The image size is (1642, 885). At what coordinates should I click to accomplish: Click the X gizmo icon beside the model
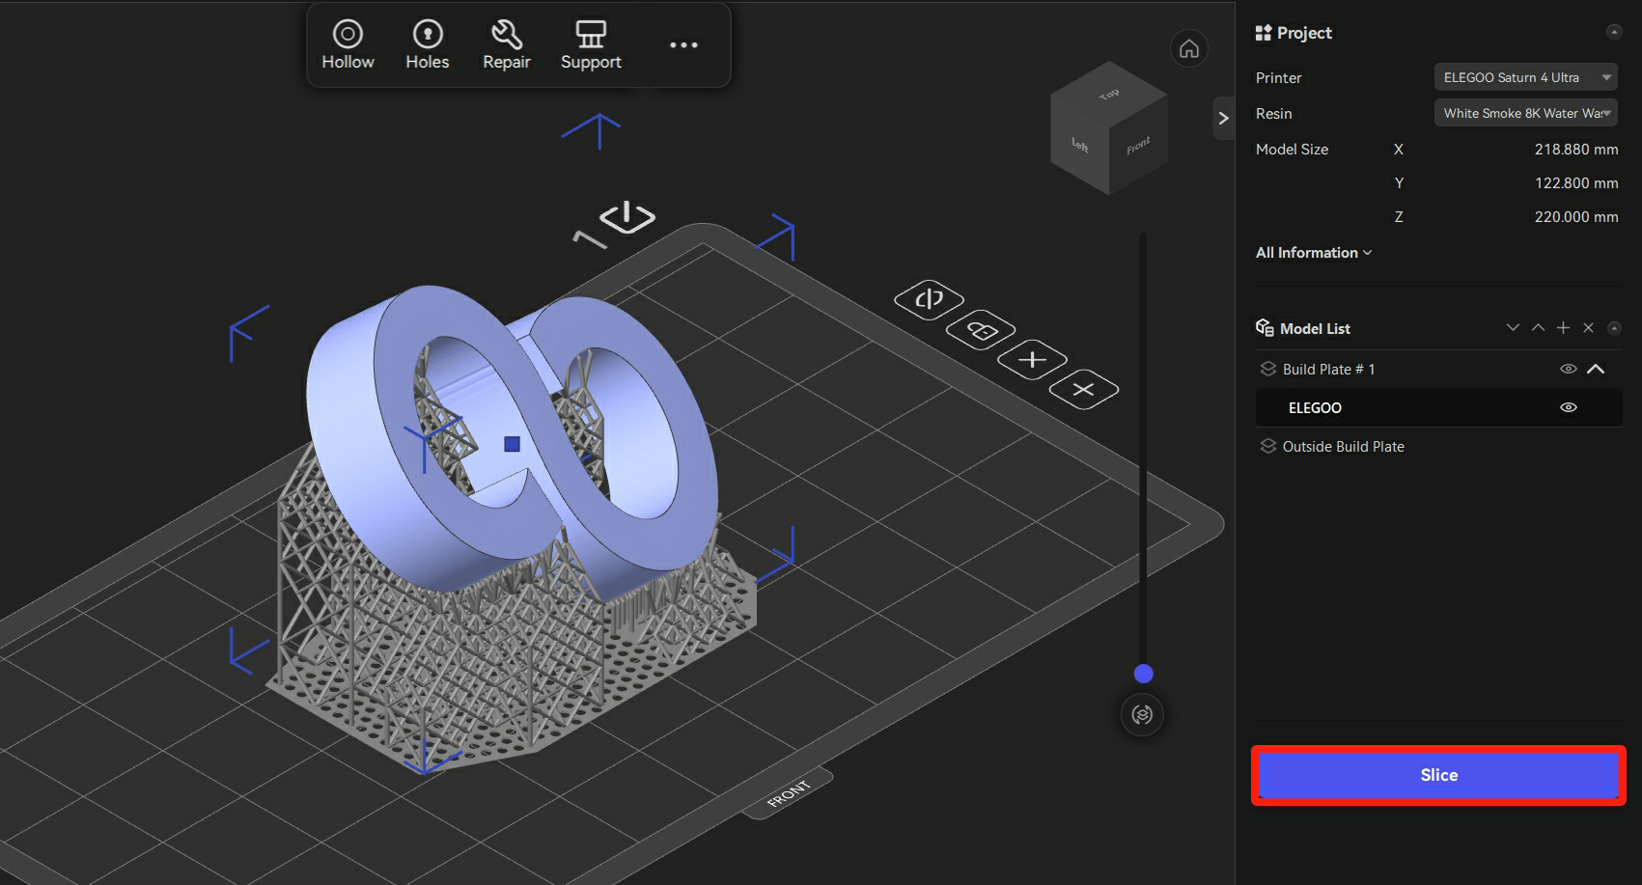(x=1083, y=389)
